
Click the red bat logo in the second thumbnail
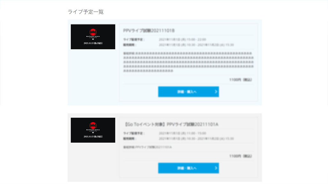click(93, 125)
